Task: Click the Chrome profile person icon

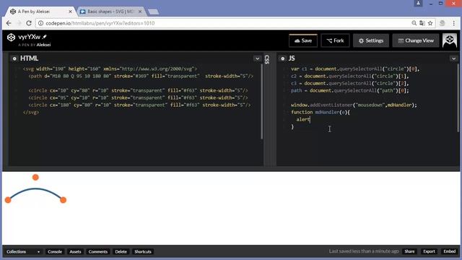Action: click(418, 3)
